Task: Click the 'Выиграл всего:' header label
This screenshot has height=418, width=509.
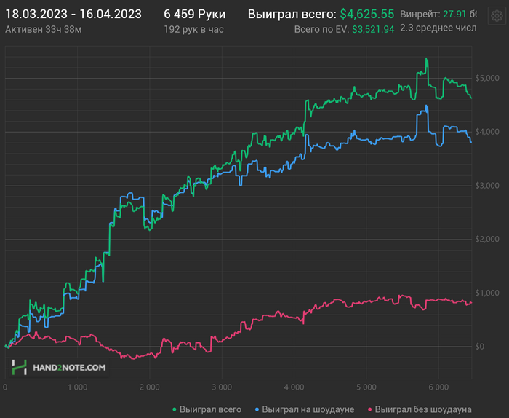Action: tap(292, 15)
